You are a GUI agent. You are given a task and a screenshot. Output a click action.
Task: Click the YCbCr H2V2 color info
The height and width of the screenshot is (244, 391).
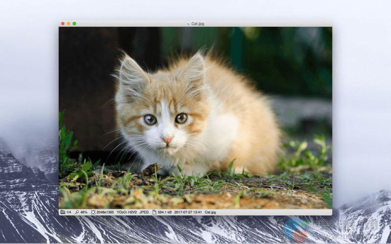click(127, 212)
